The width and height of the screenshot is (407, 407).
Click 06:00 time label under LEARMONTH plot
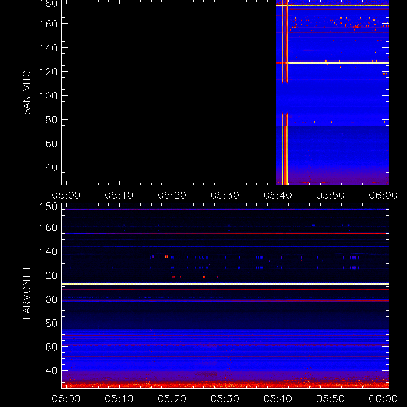click(384, 399)
